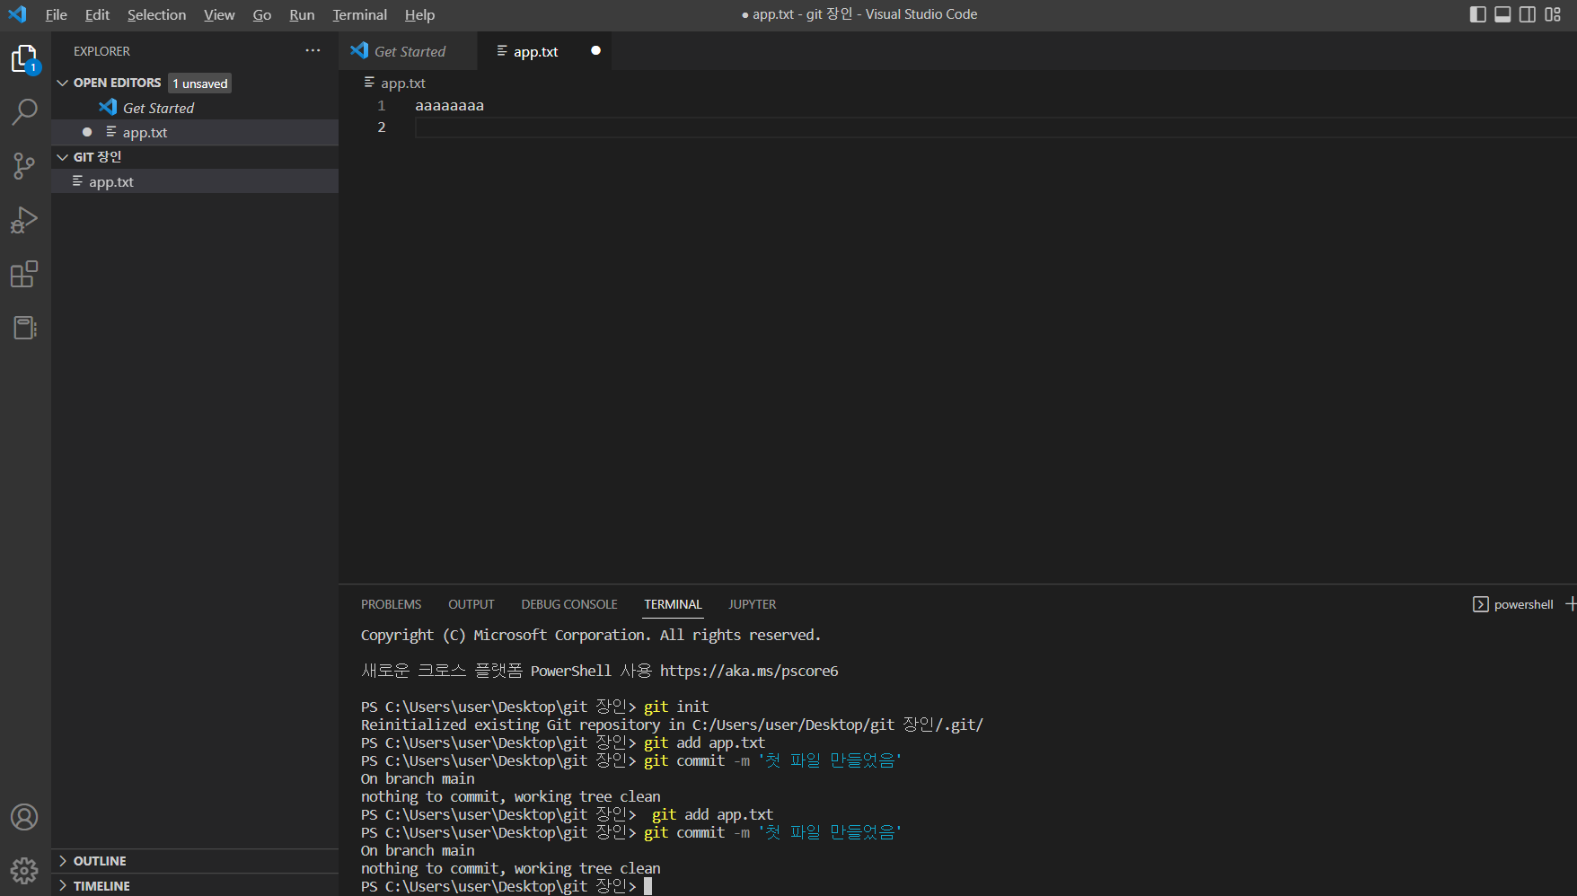Switch to the Get Started editor tab

[x=409, y=51]
